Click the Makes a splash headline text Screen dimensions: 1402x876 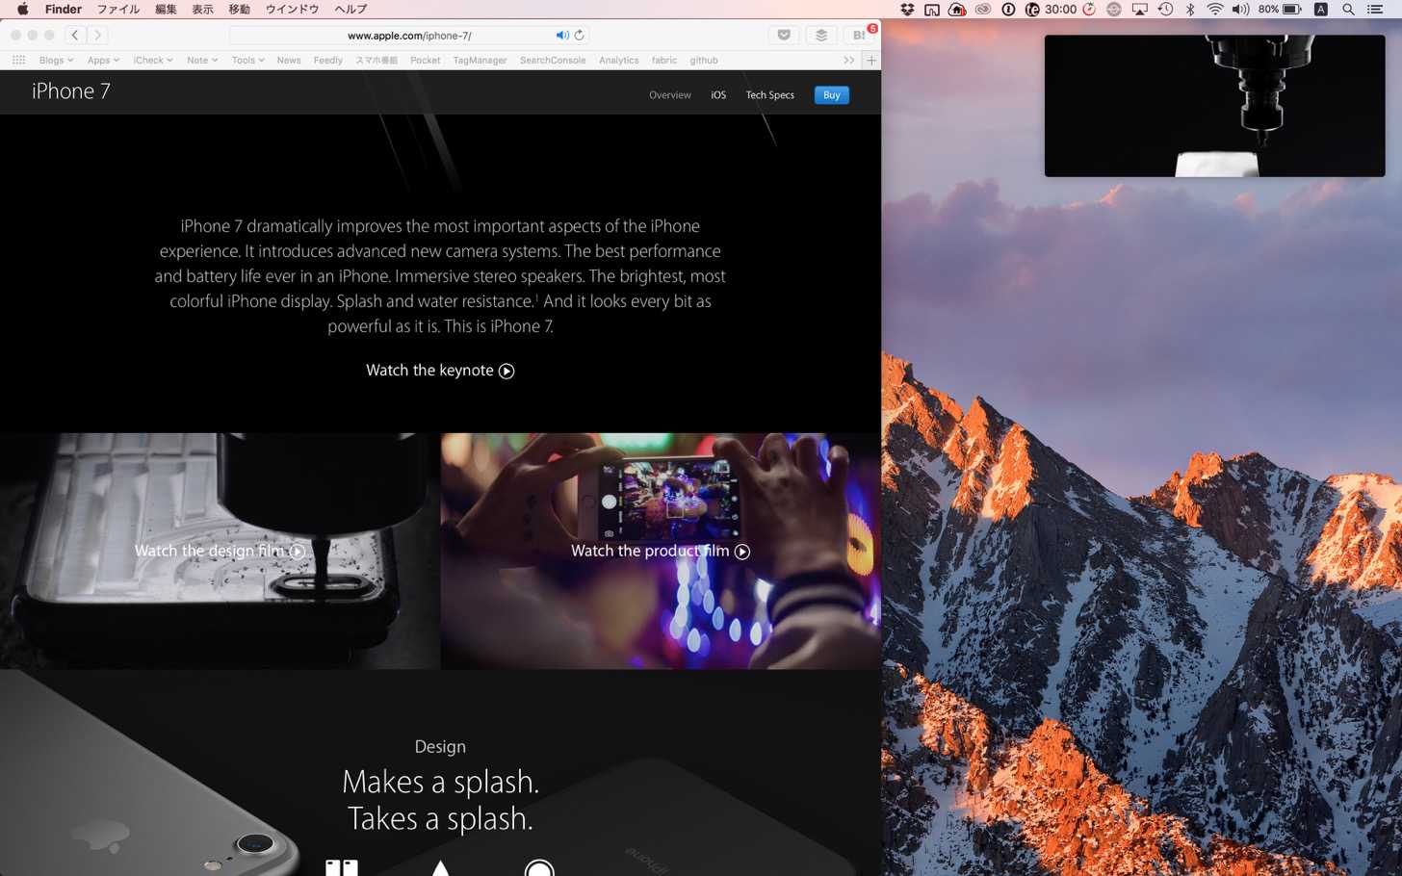tap(440, 782)
